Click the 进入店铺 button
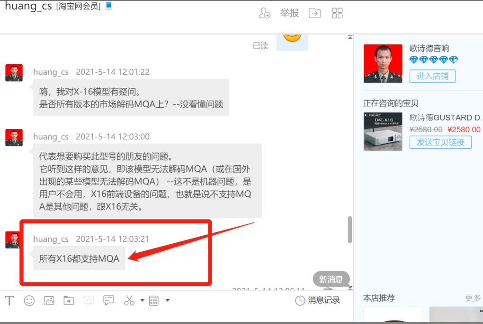 coord(432,76)
